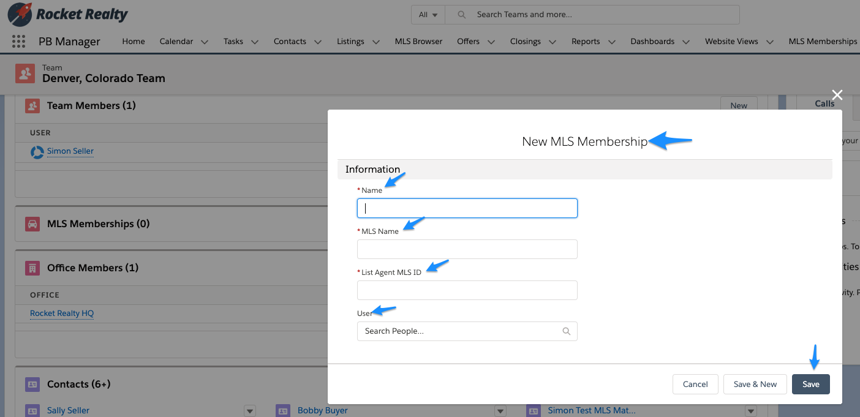Click the Team Members group icon

[x=32, y=105]
